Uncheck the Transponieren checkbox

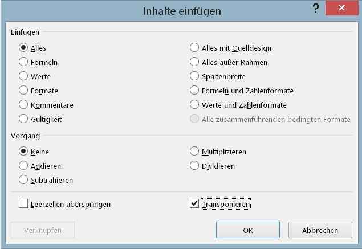tap(194, 203)
